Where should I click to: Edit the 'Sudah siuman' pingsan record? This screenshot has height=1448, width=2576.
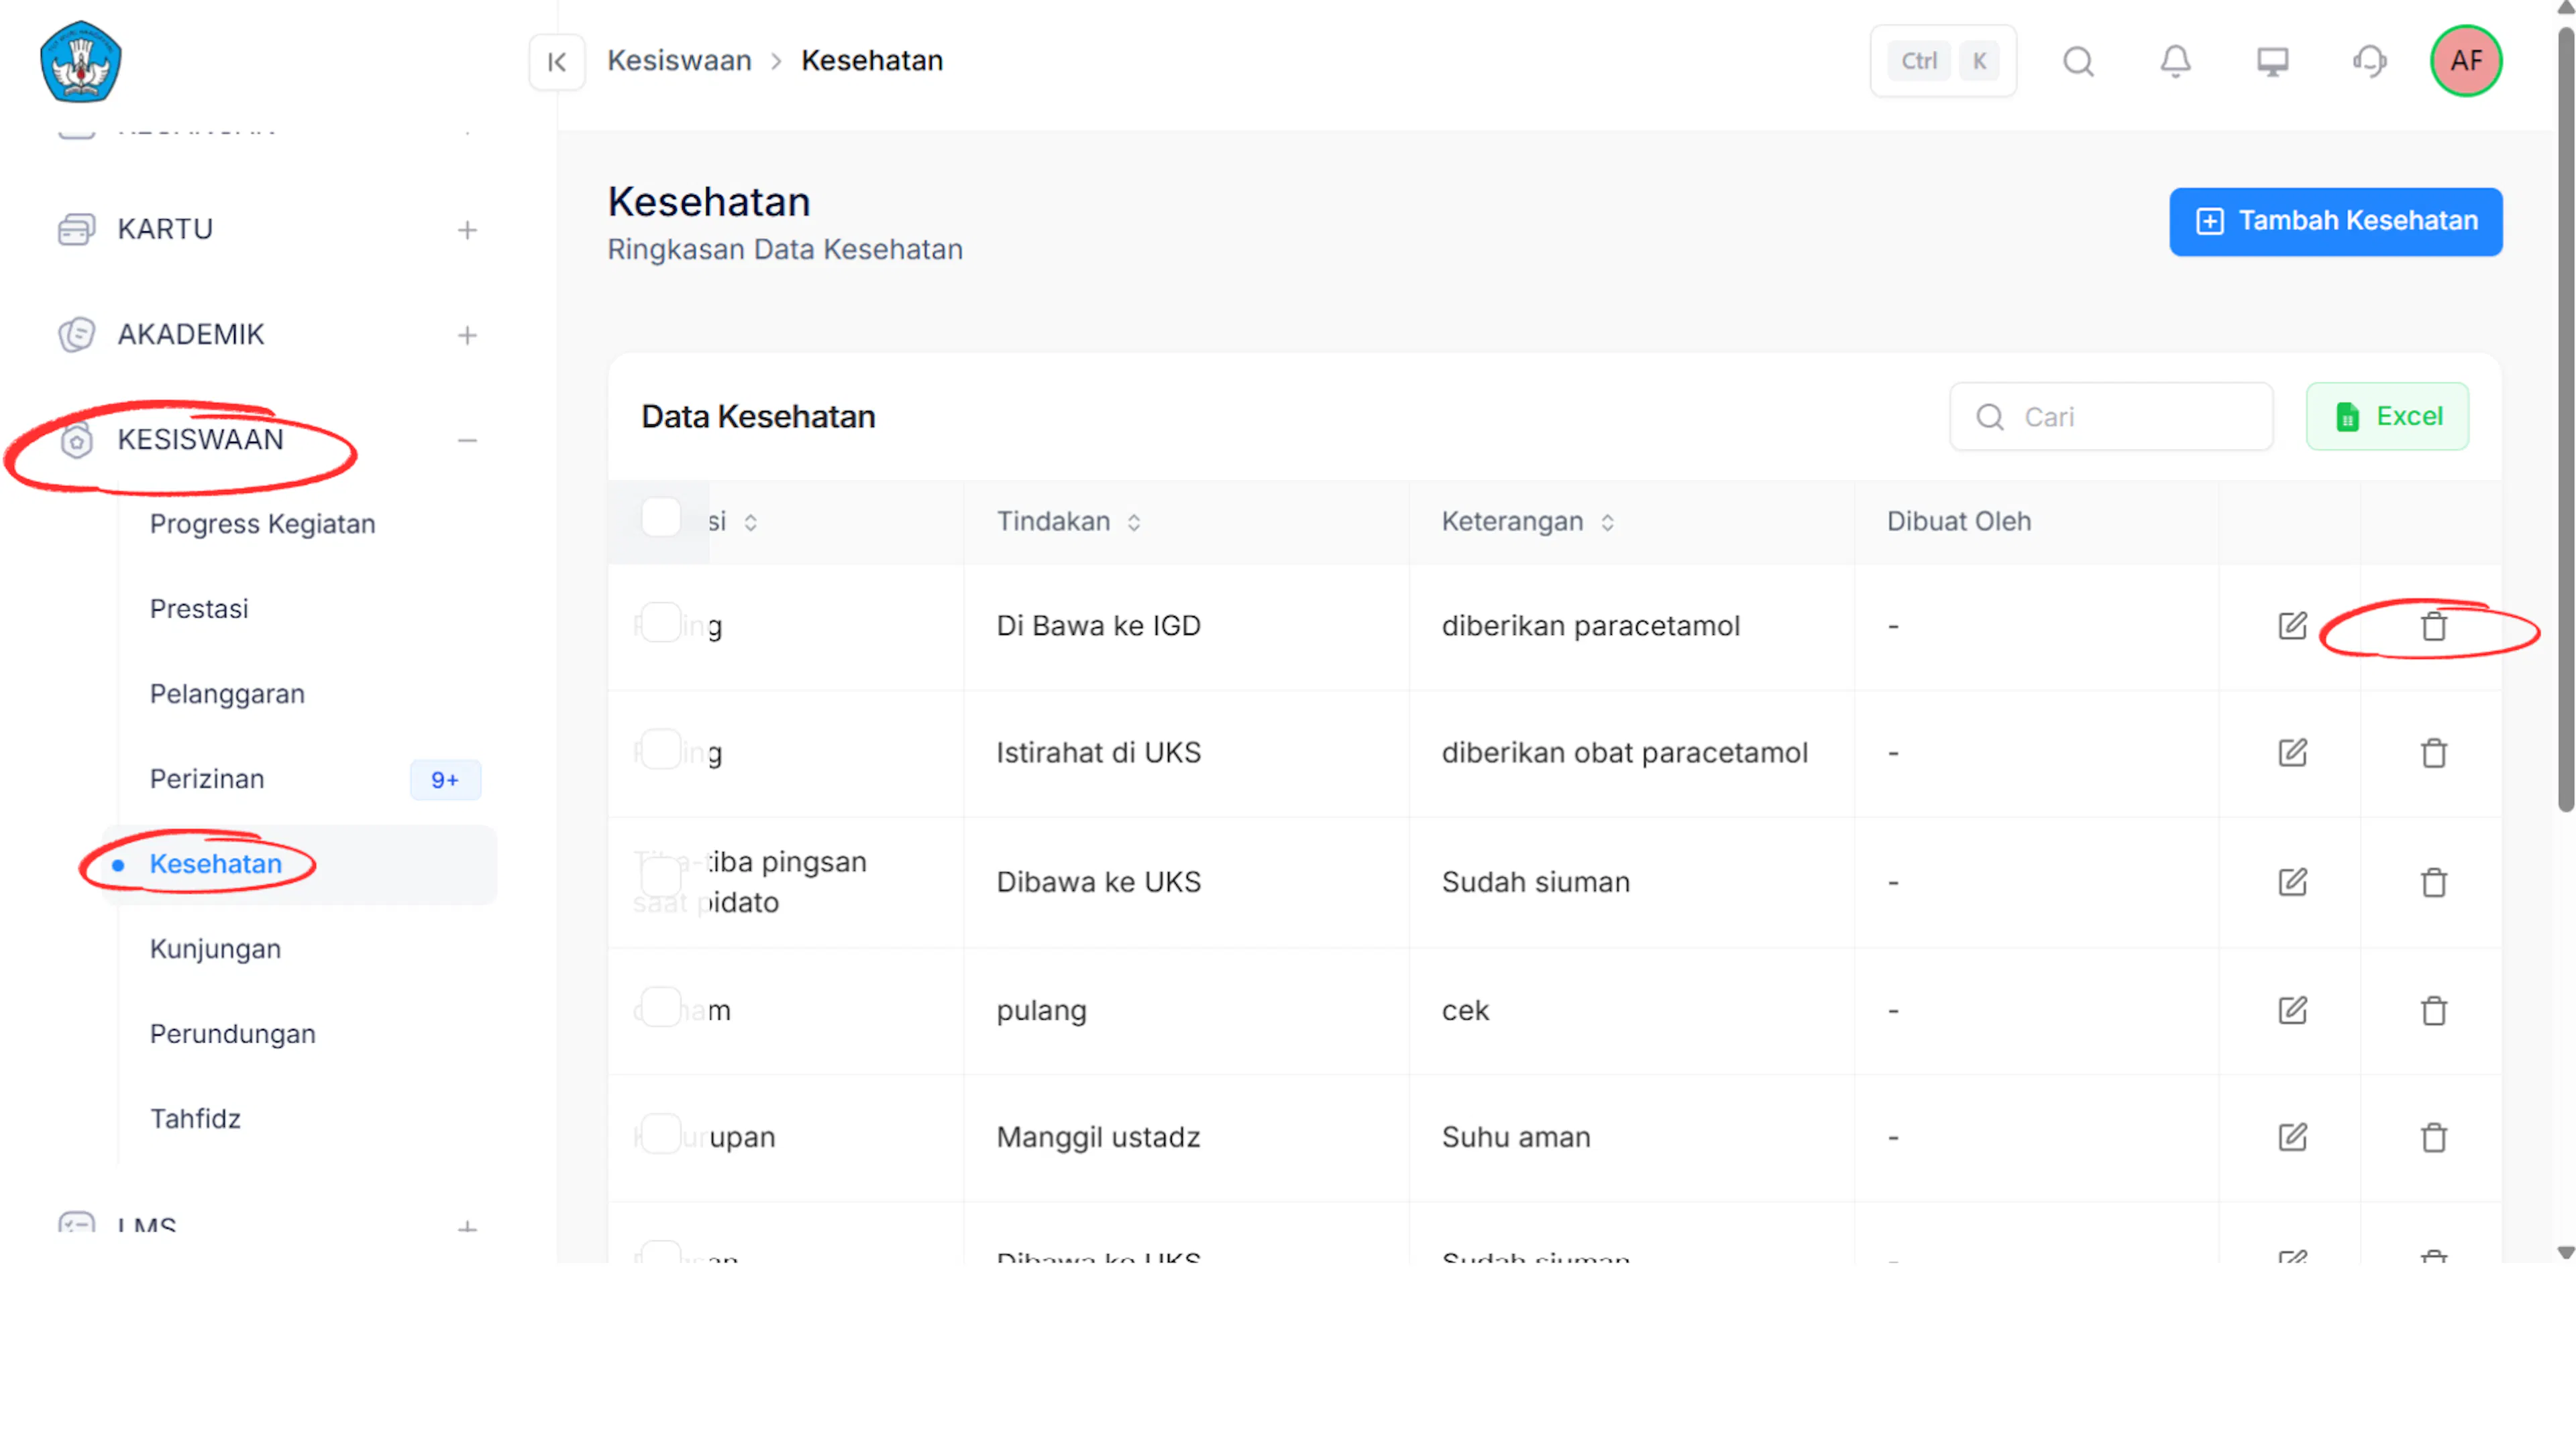click(x=2292, y=882)
